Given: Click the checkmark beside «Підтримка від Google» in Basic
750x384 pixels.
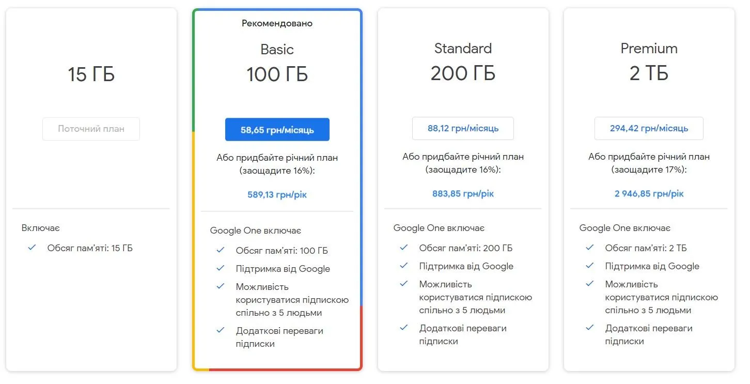Looking at the screenshot, I should pyautogui.click(x=220, y=269).
